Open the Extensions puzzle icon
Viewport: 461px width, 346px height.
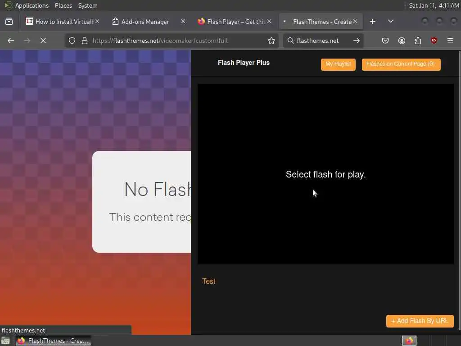click(418, 41)
